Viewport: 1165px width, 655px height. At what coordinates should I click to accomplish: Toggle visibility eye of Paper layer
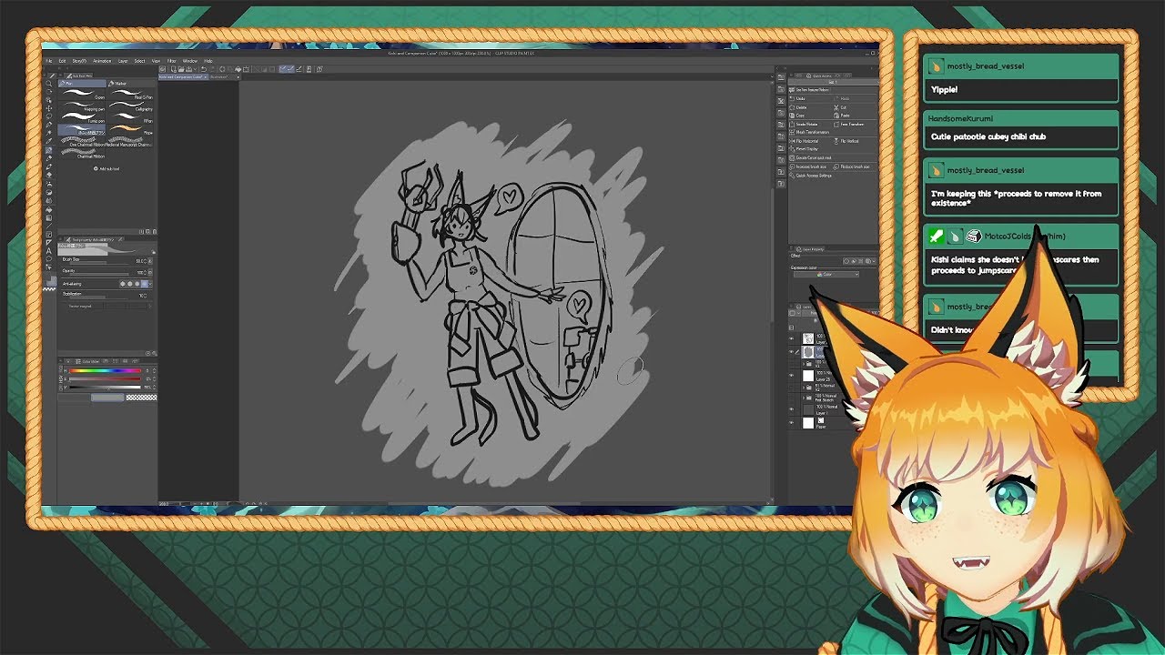pos(791,423)
